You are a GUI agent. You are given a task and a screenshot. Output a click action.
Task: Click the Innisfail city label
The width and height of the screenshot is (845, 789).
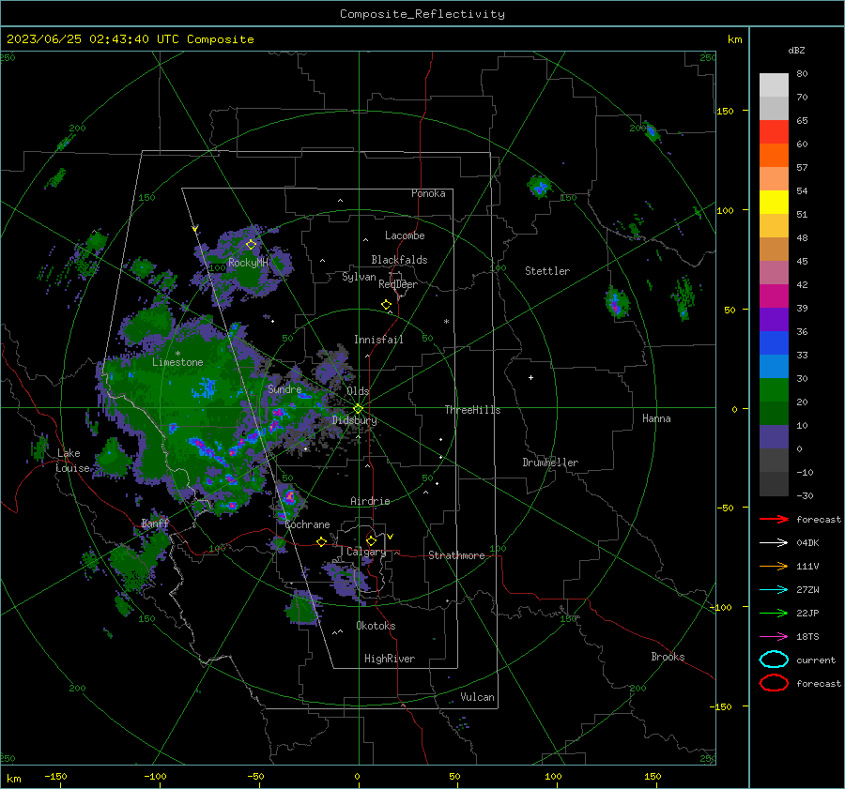(378, 340)
